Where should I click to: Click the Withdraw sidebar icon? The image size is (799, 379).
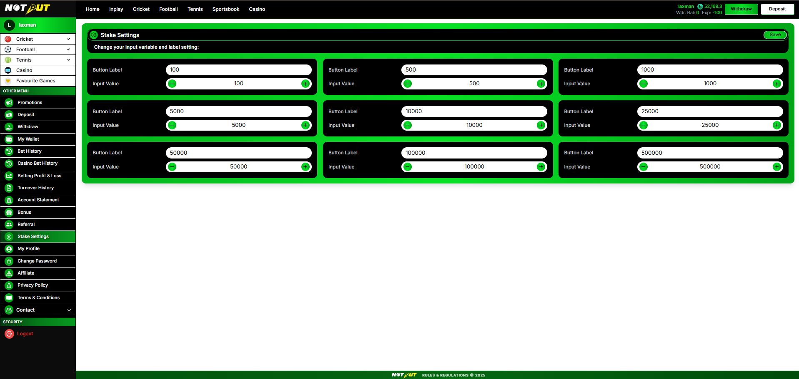9,127
